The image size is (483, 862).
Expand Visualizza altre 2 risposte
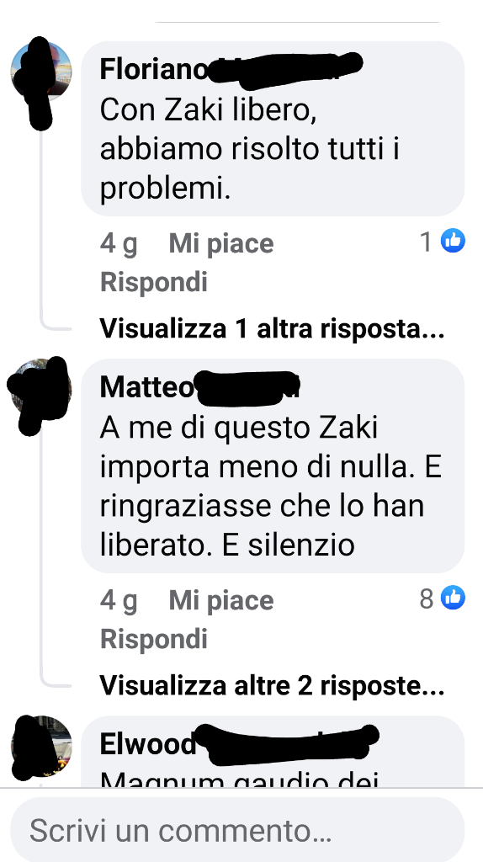pyautogui.click(x=272, y=685)
